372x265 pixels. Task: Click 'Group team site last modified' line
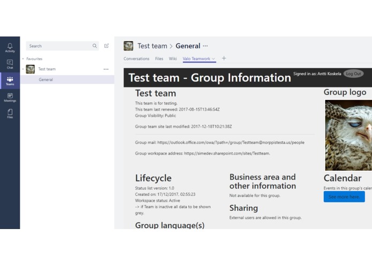click(184, 127)
